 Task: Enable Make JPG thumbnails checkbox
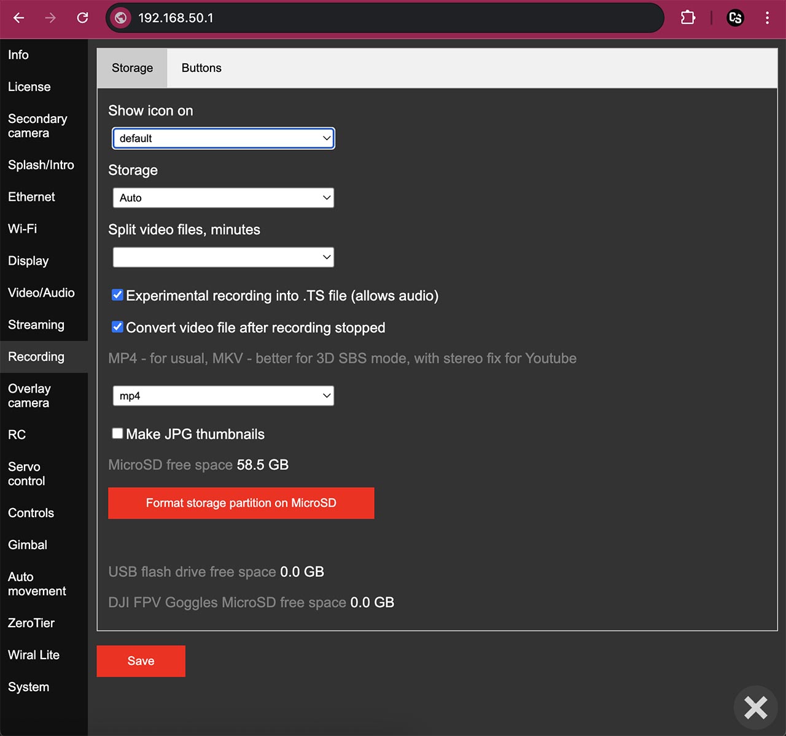(x=117, y=433)
